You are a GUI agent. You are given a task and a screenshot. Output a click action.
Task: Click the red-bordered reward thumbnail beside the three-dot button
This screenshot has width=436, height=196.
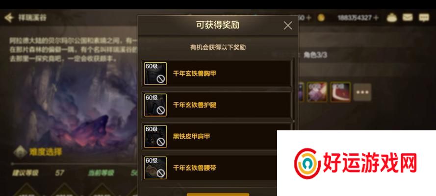click(341, 92)
